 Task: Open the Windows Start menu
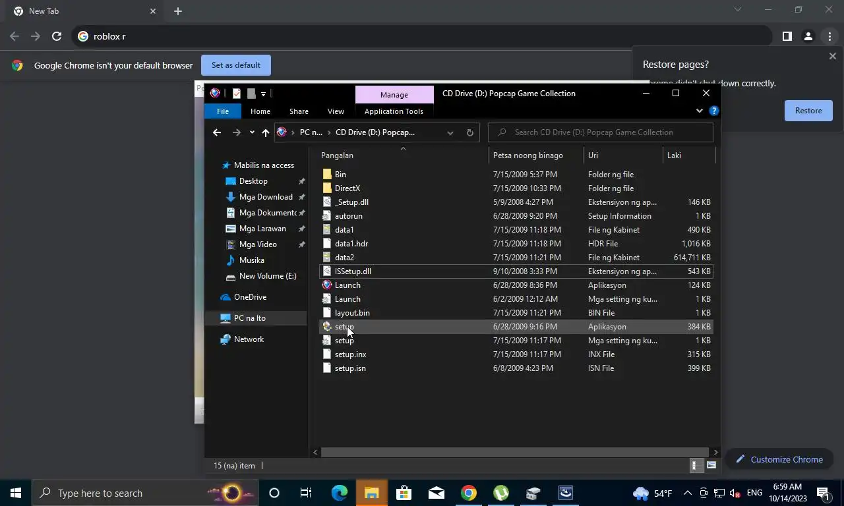click(16, 493)
